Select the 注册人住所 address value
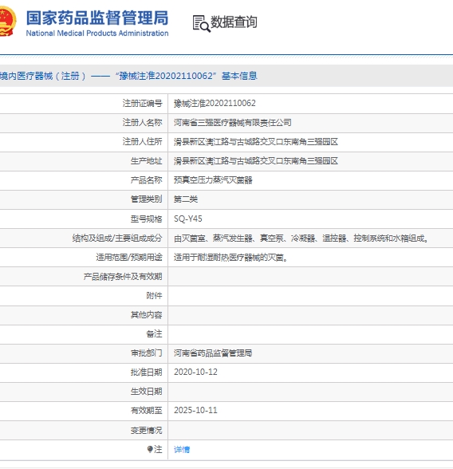453x469 pixels. 256,142
